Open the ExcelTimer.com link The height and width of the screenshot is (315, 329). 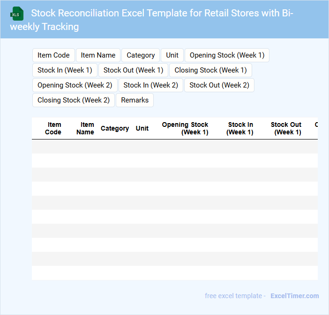point(294,296)
